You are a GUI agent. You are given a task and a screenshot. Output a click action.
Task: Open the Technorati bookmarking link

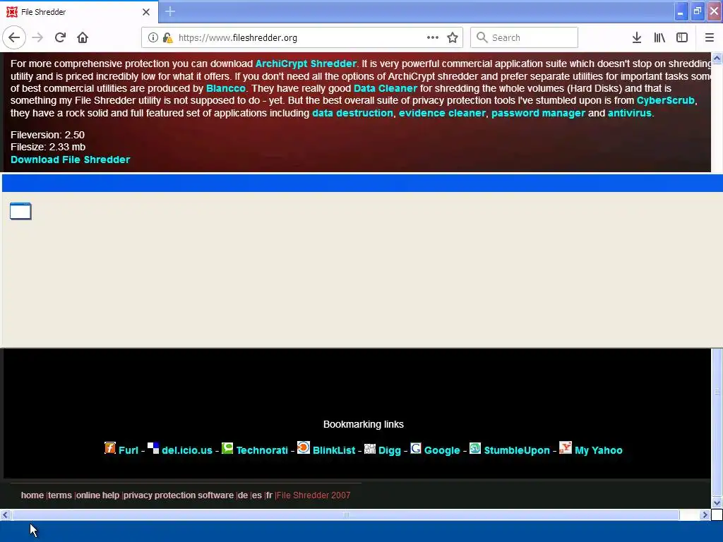click(x=262, y=450)
